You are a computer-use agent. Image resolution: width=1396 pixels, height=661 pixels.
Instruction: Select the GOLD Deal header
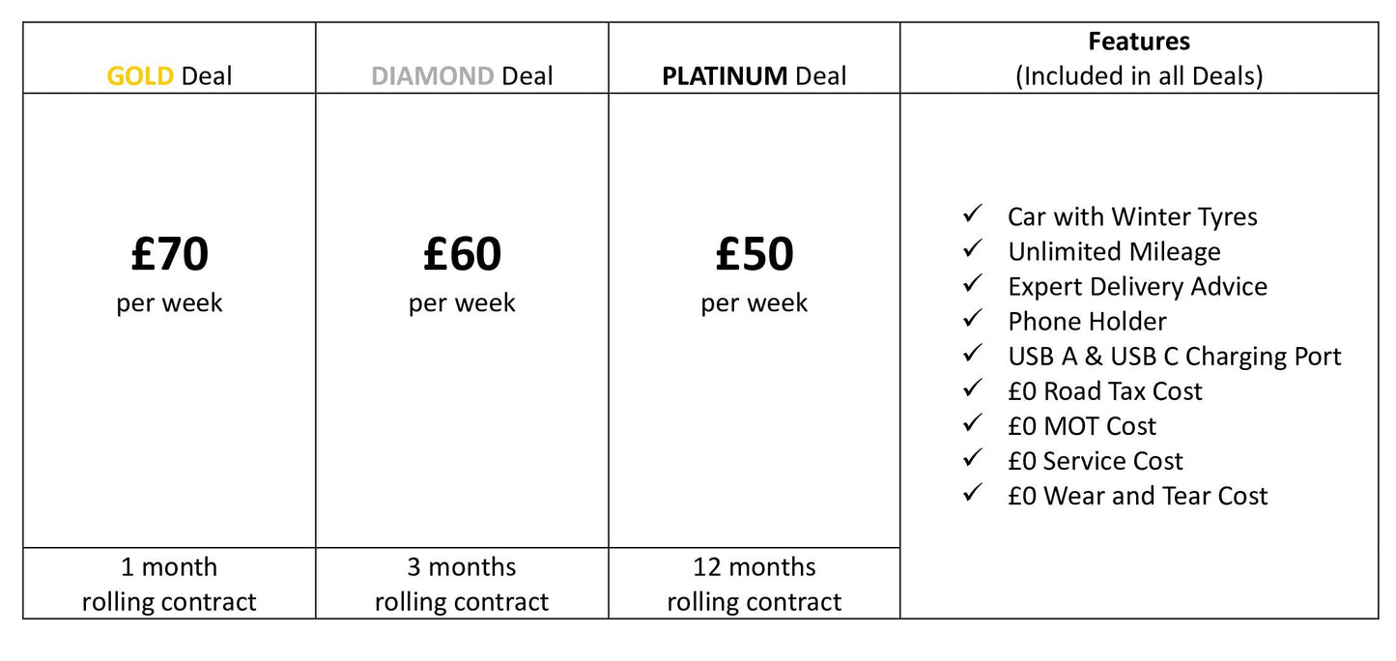[169, 75]
